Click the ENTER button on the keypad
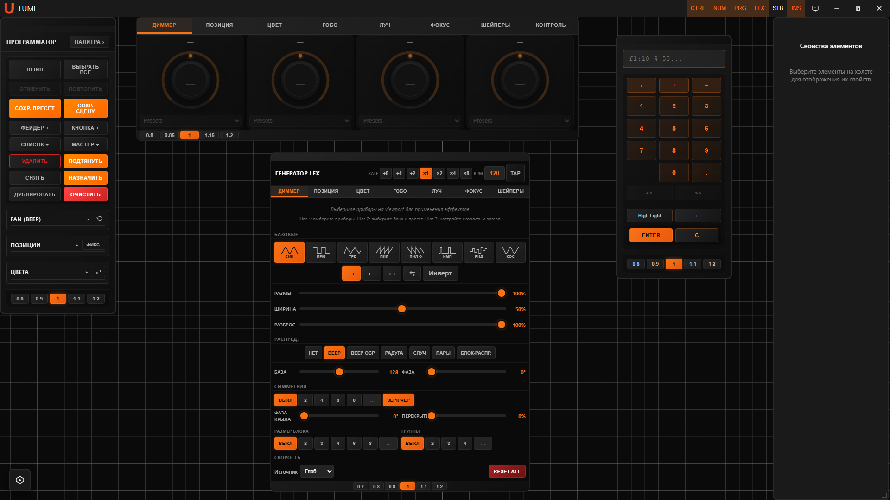Screen dimensions: 890x500 651,235
